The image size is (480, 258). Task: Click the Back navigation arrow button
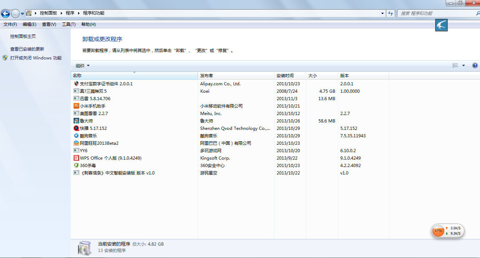(5, 13)
